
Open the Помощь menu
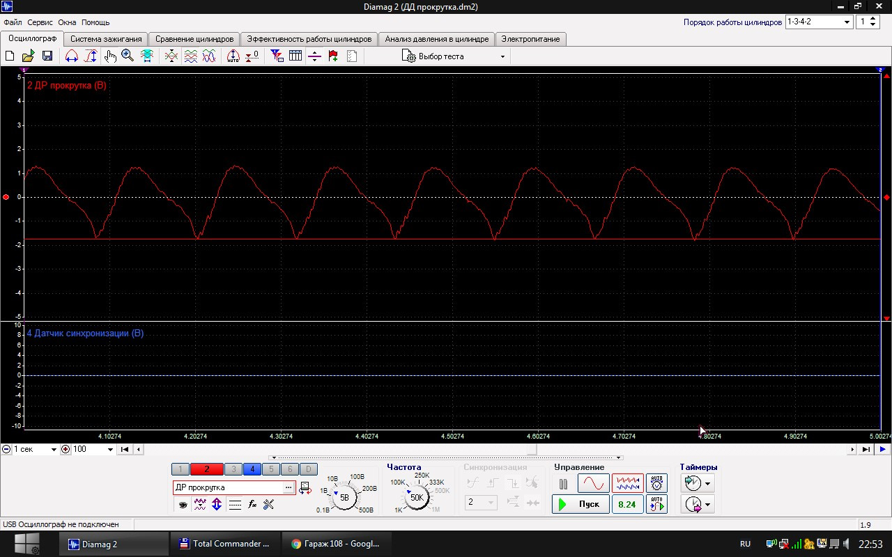coord(95,22)
